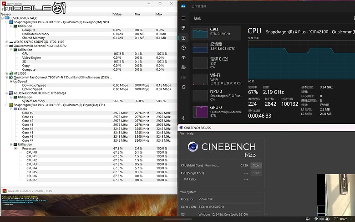Image resolution: width=355 pixels, height=222 pixels.
Task: Click the CPU usage graph in Task Manager
Action: [x=301, y=60]
